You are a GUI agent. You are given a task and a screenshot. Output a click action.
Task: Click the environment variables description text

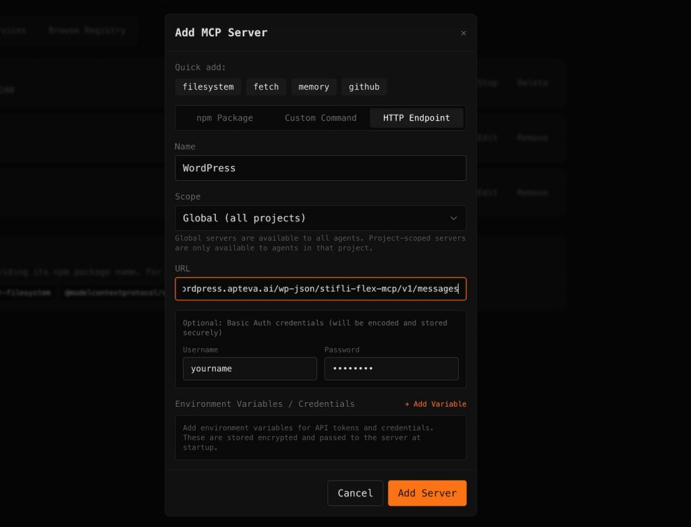pyautogui.click(x=308, y=437)
